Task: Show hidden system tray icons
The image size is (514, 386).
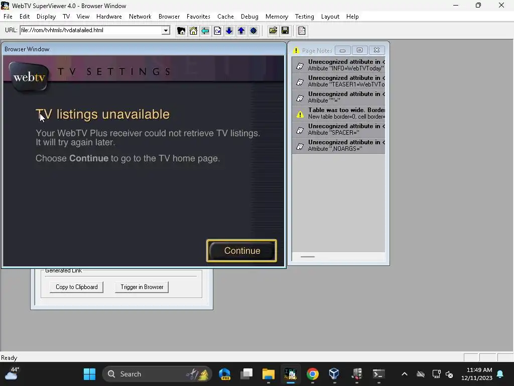Action: (x=405, y=374)
